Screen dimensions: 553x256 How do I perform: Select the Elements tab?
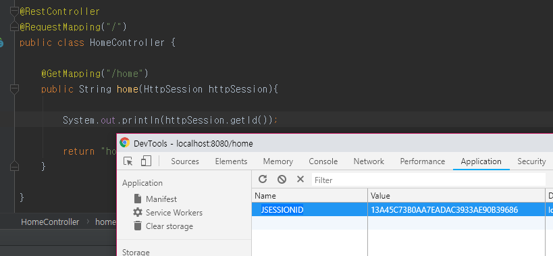(231, 161)
